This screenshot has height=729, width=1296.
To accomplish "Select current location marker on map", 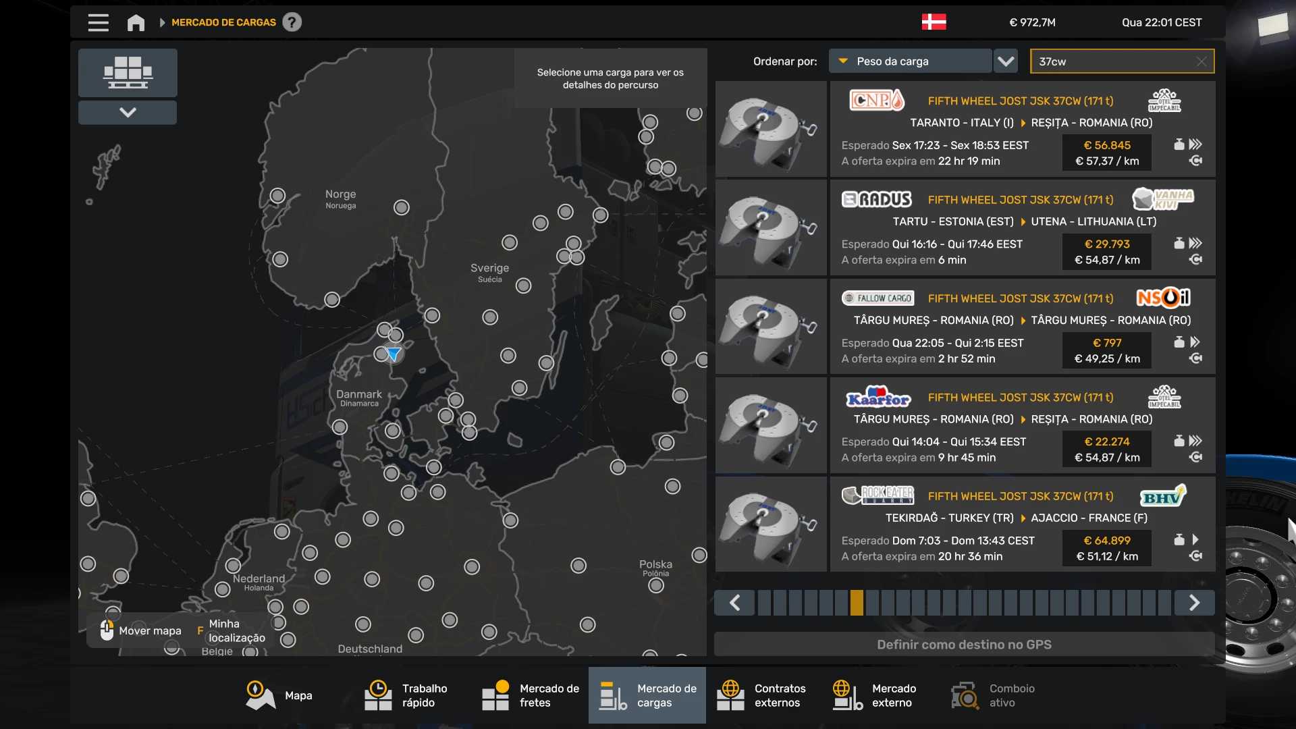I will (394, 353).
